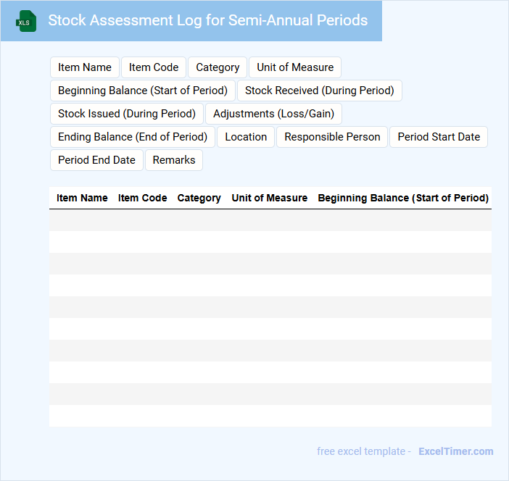Click Beginning Balance (Start of Period) tag
509x481 pixels.
coord(143,91)
